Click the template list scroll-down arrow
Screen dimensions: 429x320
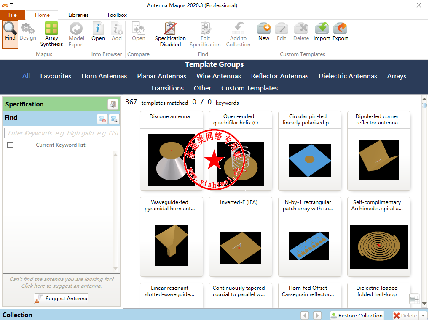tap(424, 304)
